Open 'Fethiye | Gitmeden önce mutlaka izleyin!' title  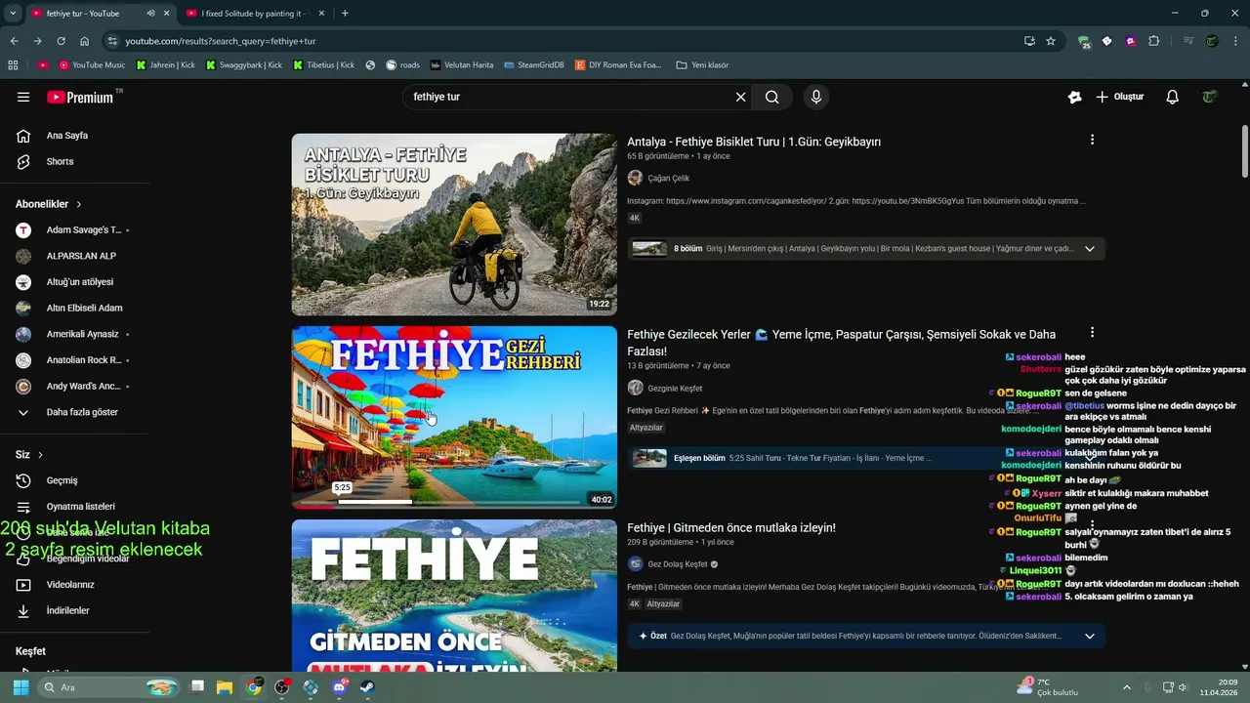point(731,528)
